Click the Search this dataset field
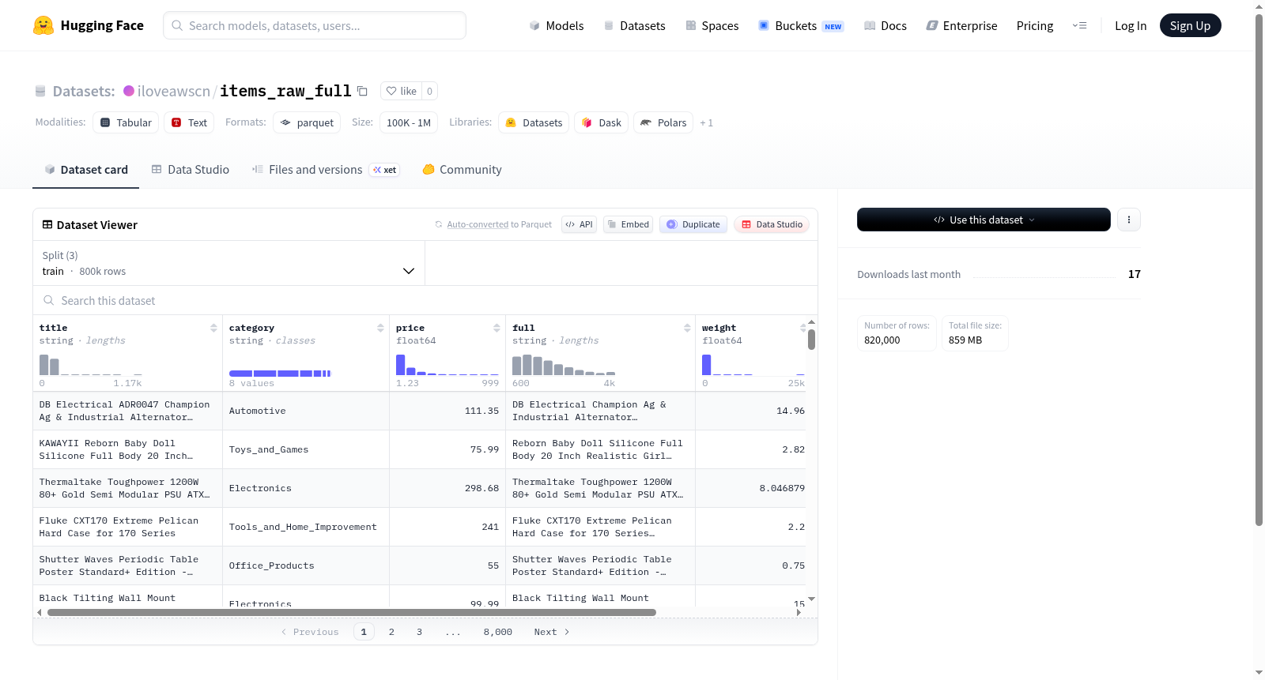The image size is (1265, 680). [425, 301]
